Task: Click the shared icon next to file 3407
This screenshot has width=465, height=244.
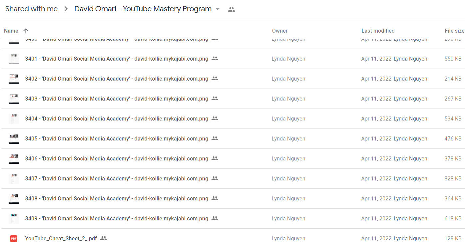Action: 215,178
